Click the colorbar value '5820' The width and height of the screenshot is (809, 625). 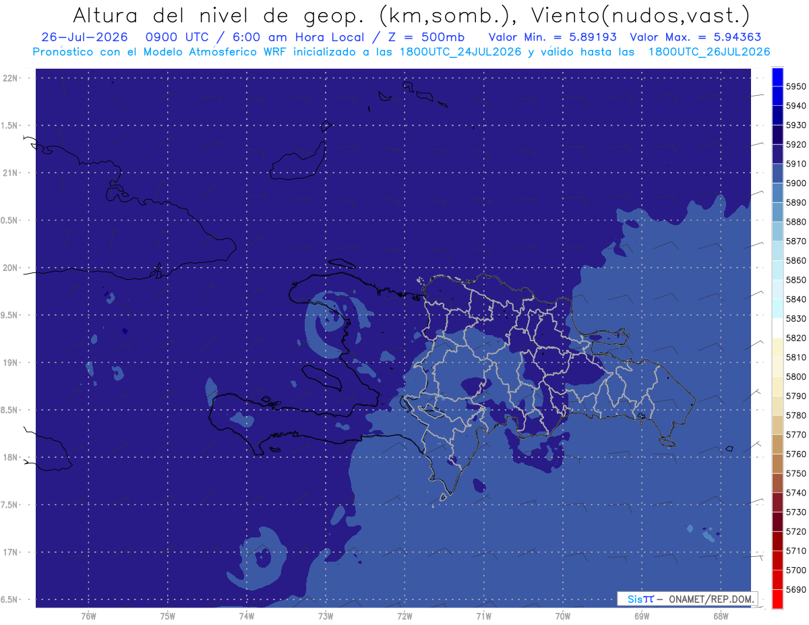click(796, 338)
